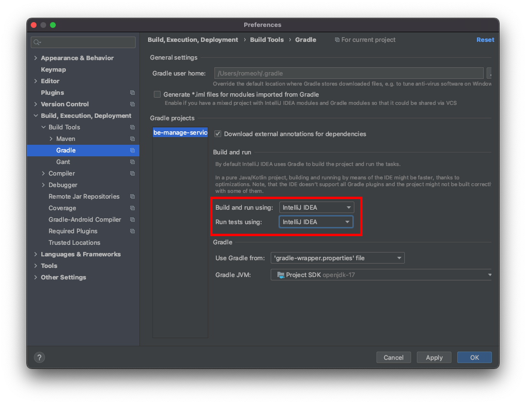Expand Languages & Frameworks node
The height and width of the screenshot is (404, 526).
(36, 254)
